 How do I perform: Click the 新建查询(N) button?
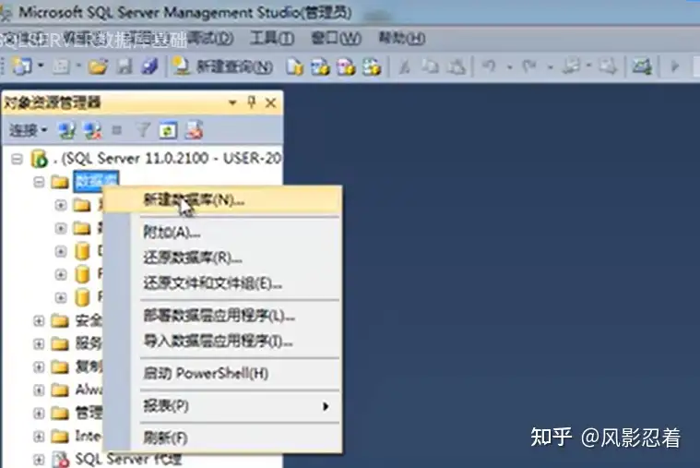click(222, 66)
